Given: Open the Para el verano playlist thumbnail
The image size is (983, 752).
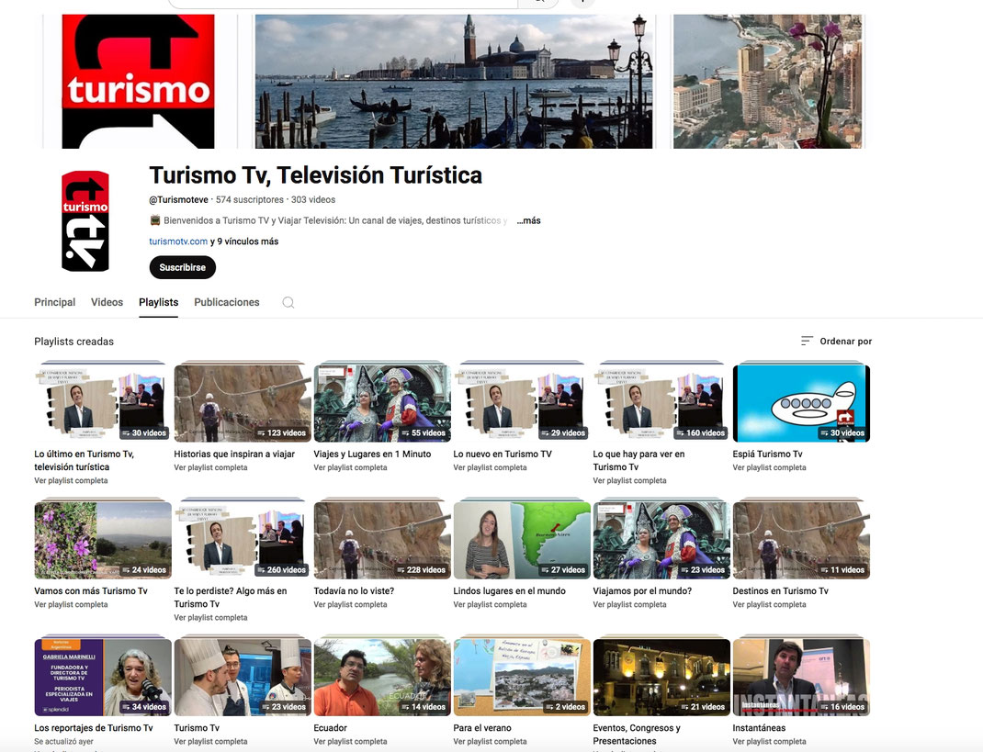Looking at the screenshot, I should [521, 676].
